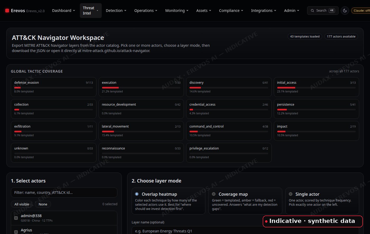Select the Single actor radio button
The height and width of the screenshot is (234, 370).
tap(290, 194)
